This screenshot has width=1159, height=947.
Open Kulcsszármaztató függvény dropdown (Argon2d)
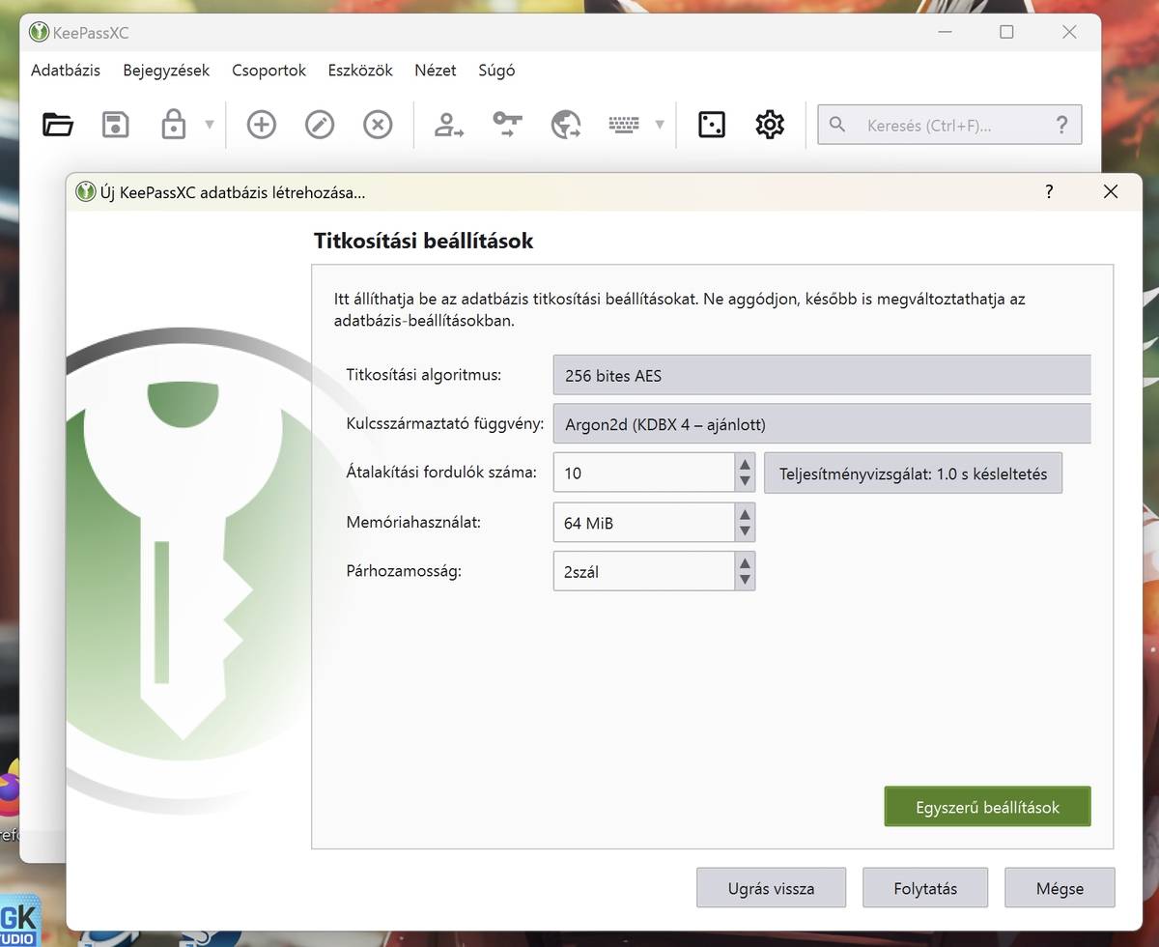[822, 424]
